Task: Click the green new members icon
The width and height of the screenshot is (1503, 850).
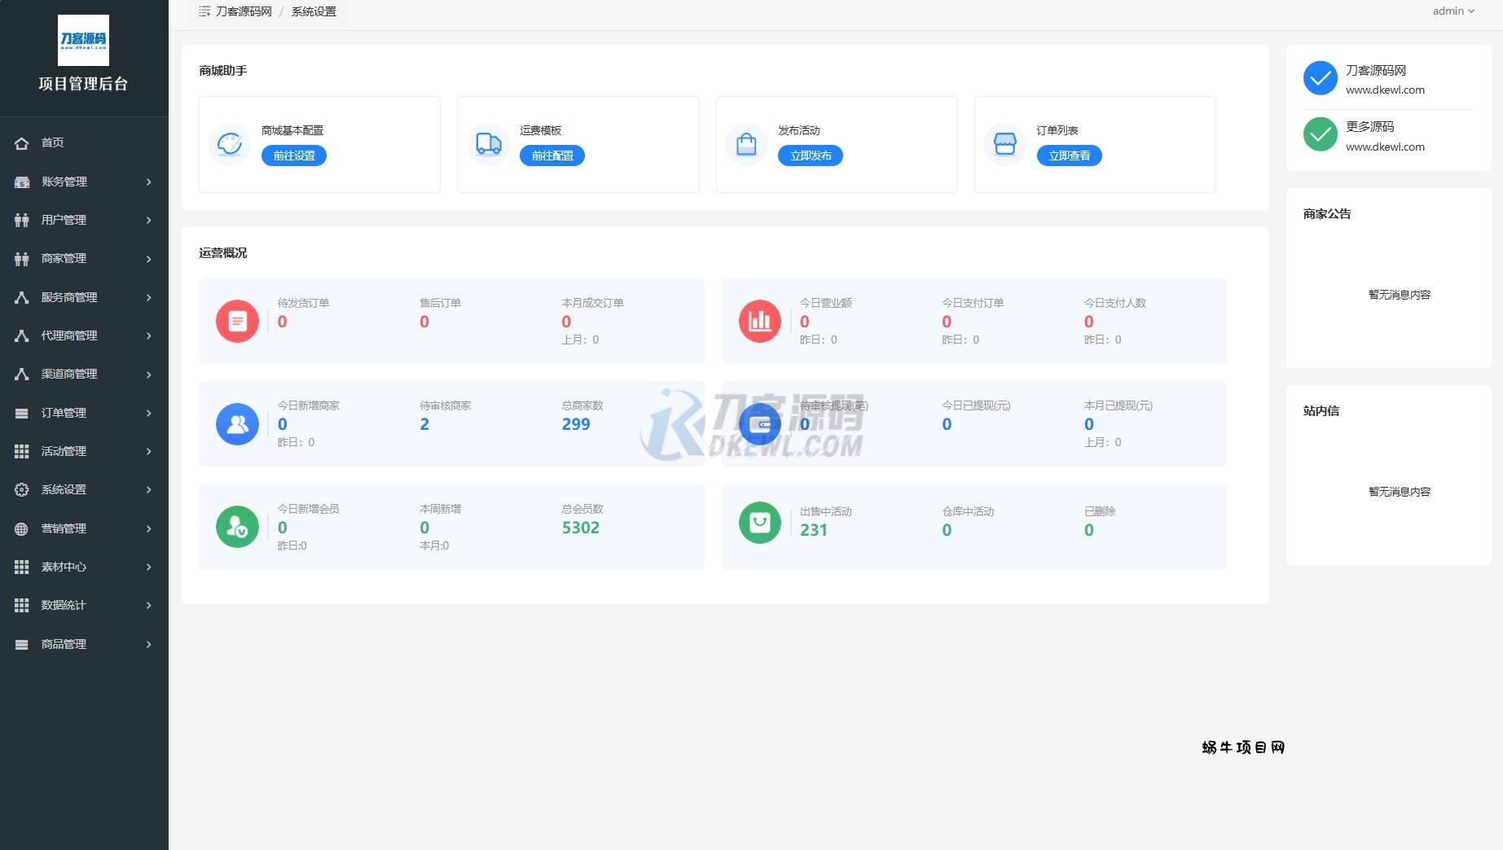Action: [x=237, y=527]
